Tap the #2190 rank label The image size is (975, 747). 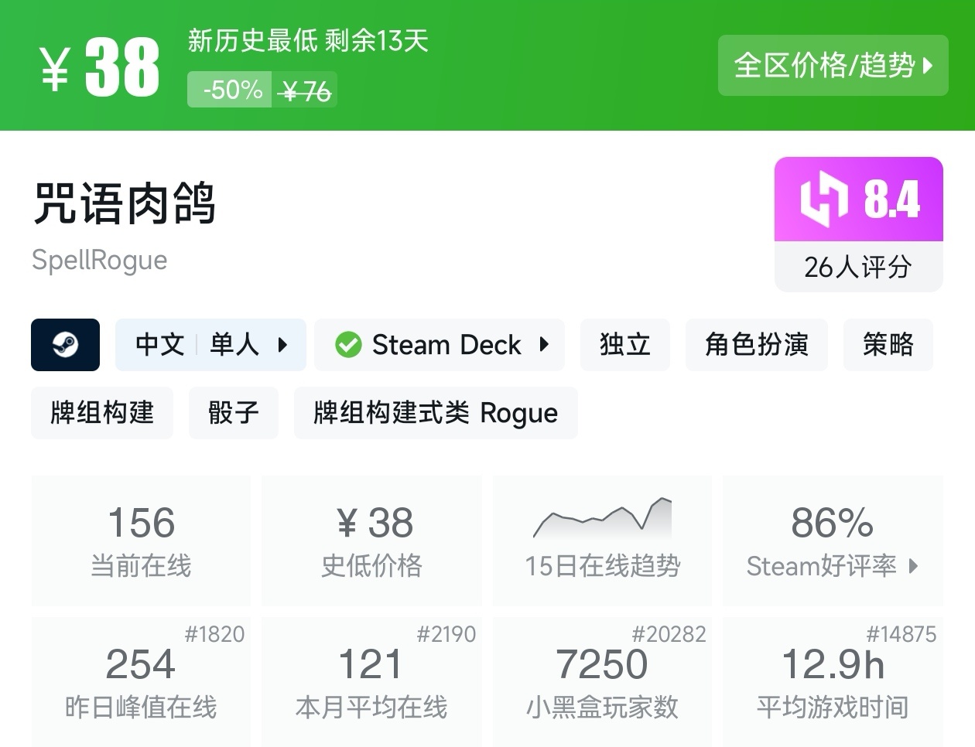click(446, 634)
